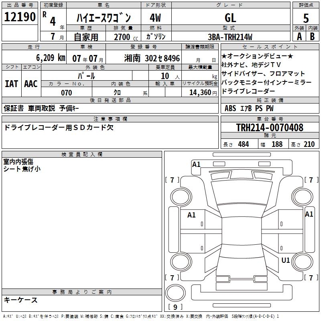
Task: Click the U1 dent marker on diagram
Action: click(x=286, y=260)
